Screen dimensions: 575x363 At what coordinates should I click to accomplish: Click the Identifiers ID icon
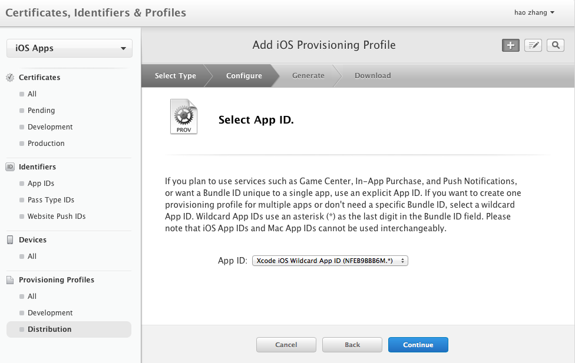tap(10, 167)
